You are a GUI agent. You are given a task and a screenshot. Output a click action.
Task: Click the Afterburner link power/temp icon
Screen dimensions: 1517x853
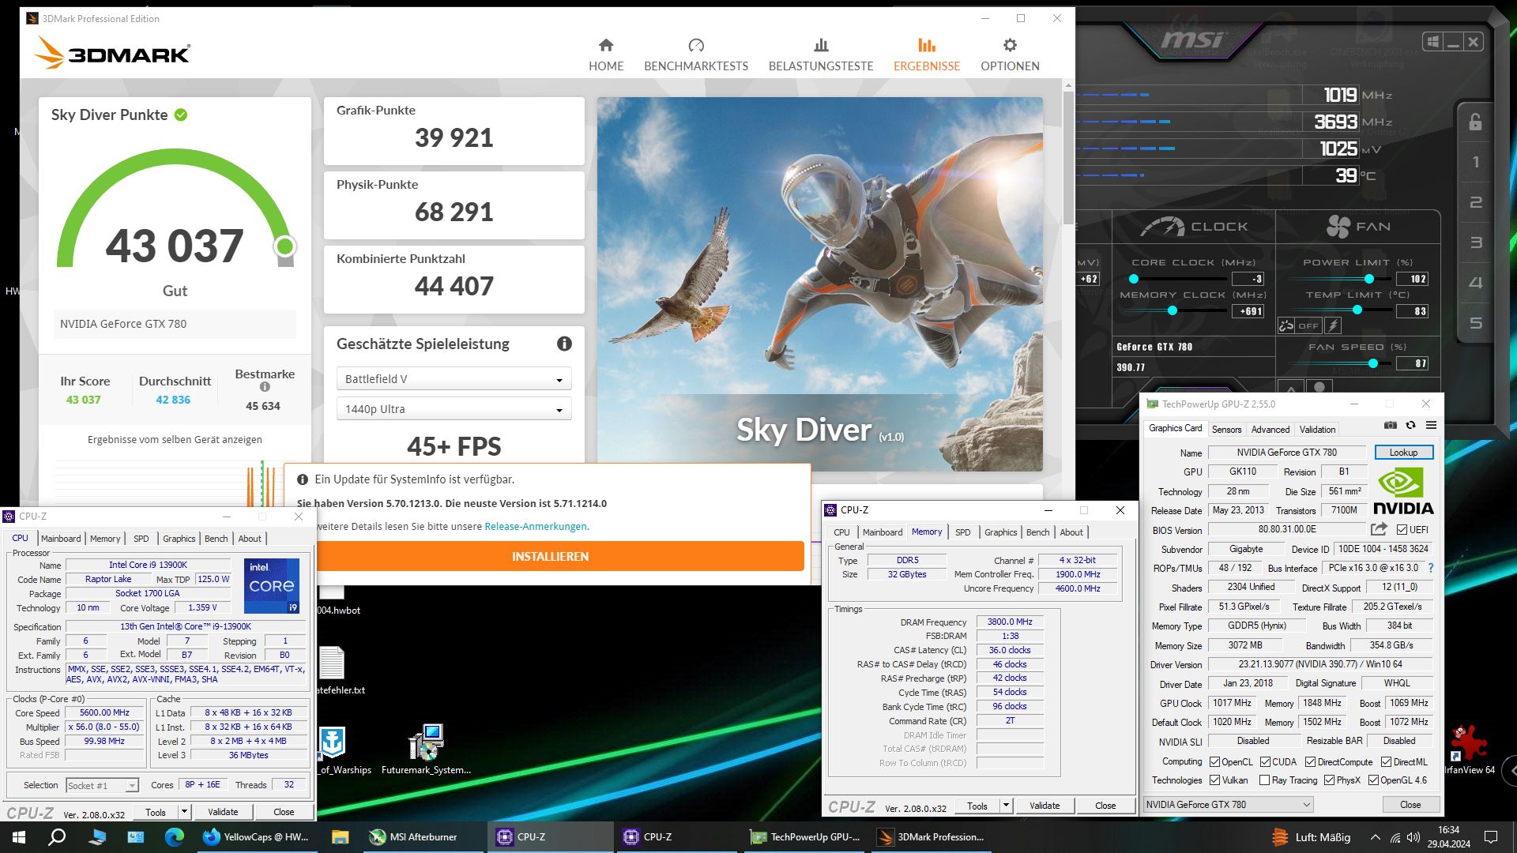pyautogui.click(x=1286, y=325)
